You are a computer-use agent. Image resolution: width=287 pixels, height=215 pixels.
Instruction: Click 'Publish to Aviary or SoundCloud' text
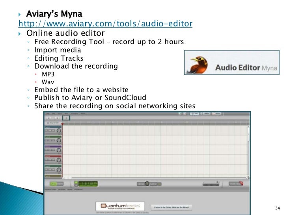[x=90, y=98]
